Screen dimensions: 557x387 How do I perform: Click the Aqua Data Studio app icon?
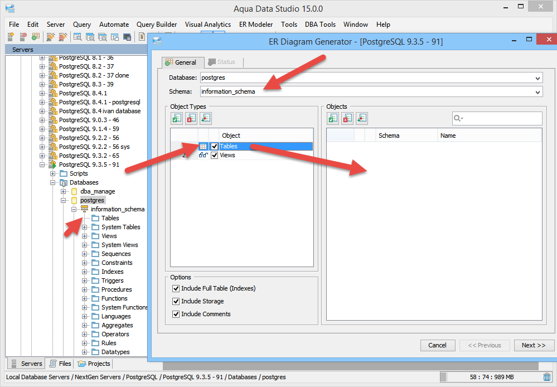click(10, 8)
